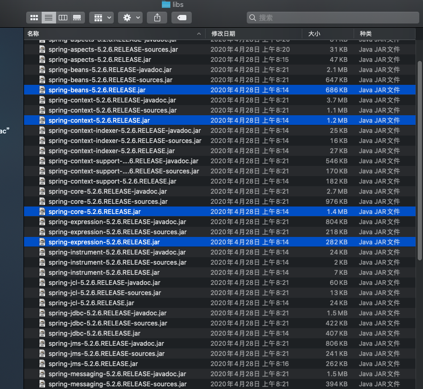
Task: Select spring-jms-5.2.6.RELEASE.jar file
Action: pos(220,364)
